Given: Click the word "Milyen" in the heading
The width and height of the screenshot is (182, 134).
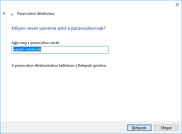Looking at the screenshot, I should click(18, 29).
